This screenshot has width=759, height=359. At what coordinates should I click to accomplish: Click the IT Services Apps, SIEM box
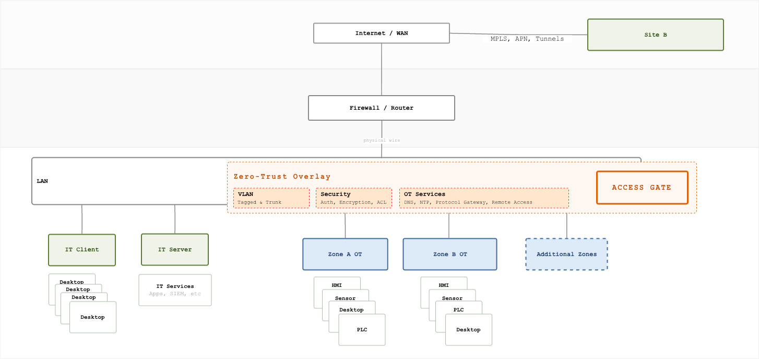(175, 290)
